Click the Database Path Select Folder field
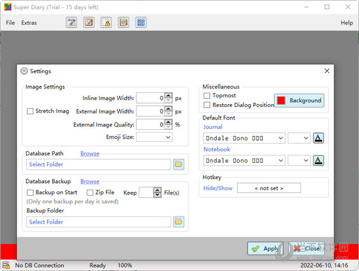This screenshot has height=271, width=359. (x=99, y=165)
